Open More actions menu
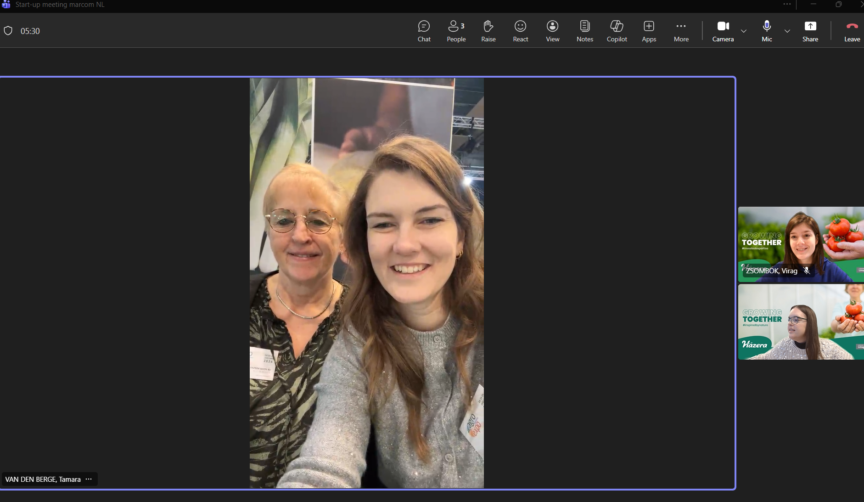 pos(681,31)
